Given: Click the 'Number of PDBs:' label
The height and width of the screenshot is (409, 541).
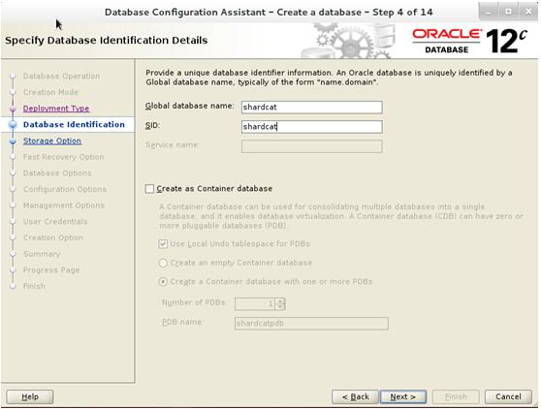Looking at the screenshot, I should [x=194, y=302].
